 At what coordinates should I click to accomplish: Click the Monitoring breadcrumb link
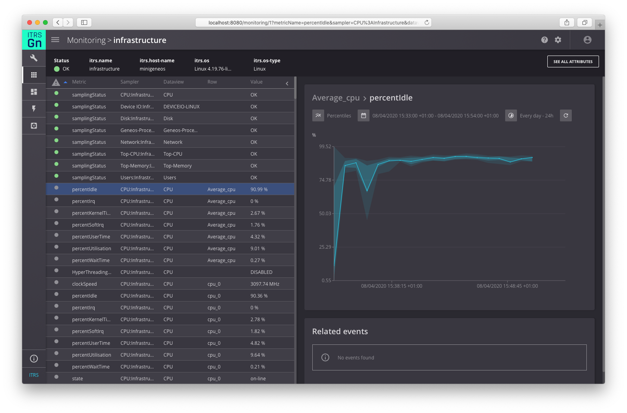tap(86, 40)
